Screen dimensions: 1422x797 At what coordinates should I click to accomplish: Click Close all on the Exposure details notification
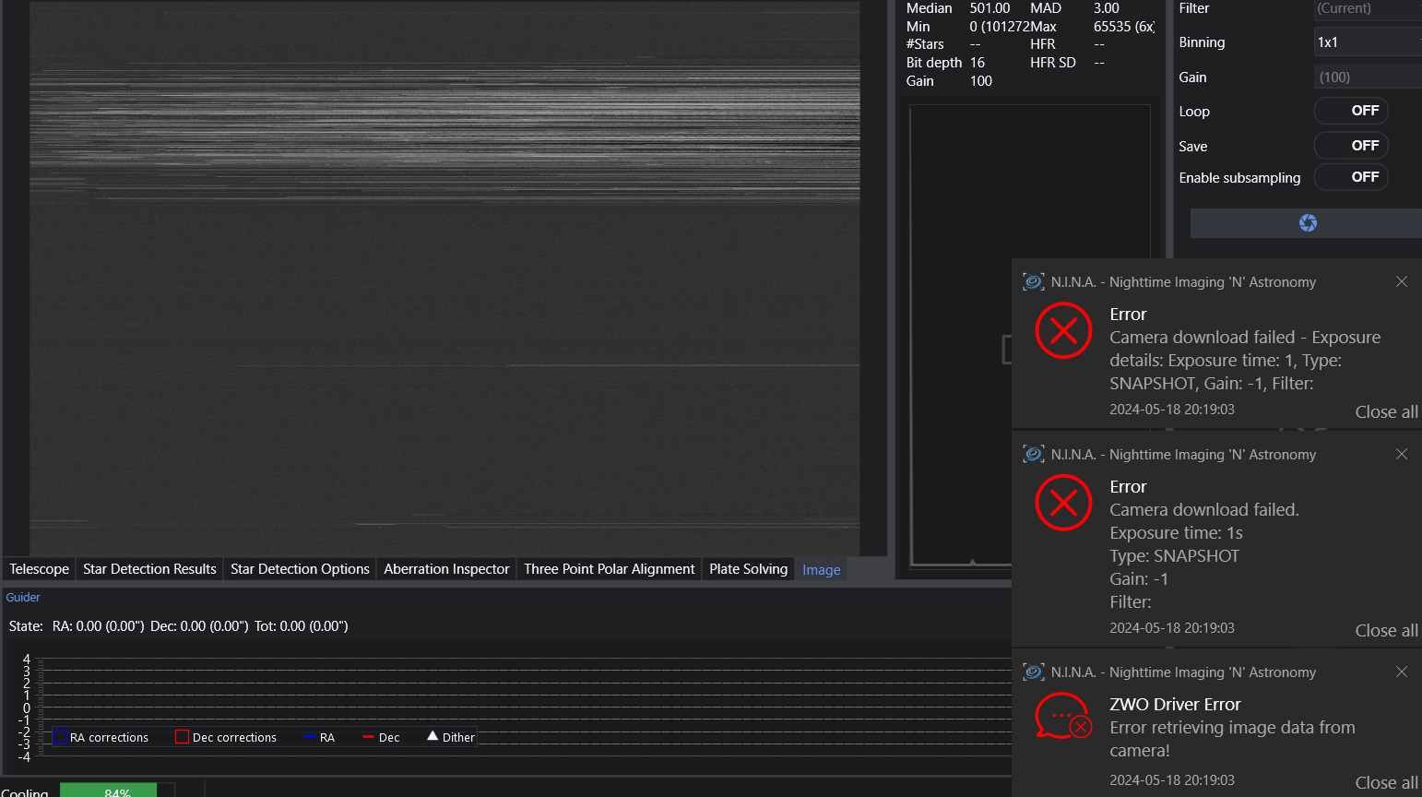click(x=1387, y=412)
